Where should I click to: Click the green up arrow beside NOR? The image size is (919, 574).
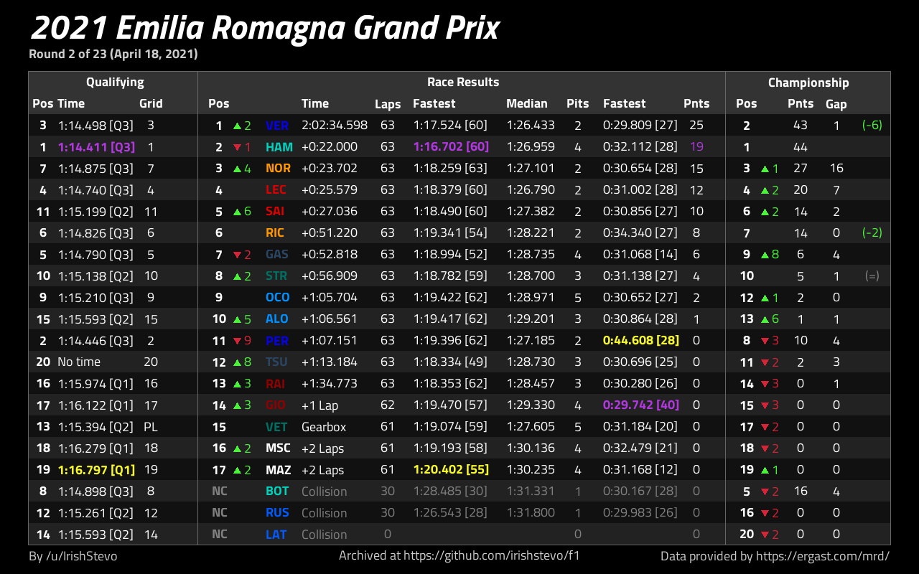(x=238, y=169)
